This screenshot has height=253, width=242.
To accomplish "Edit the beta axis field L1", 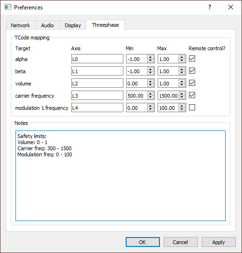I will [97, 71].
